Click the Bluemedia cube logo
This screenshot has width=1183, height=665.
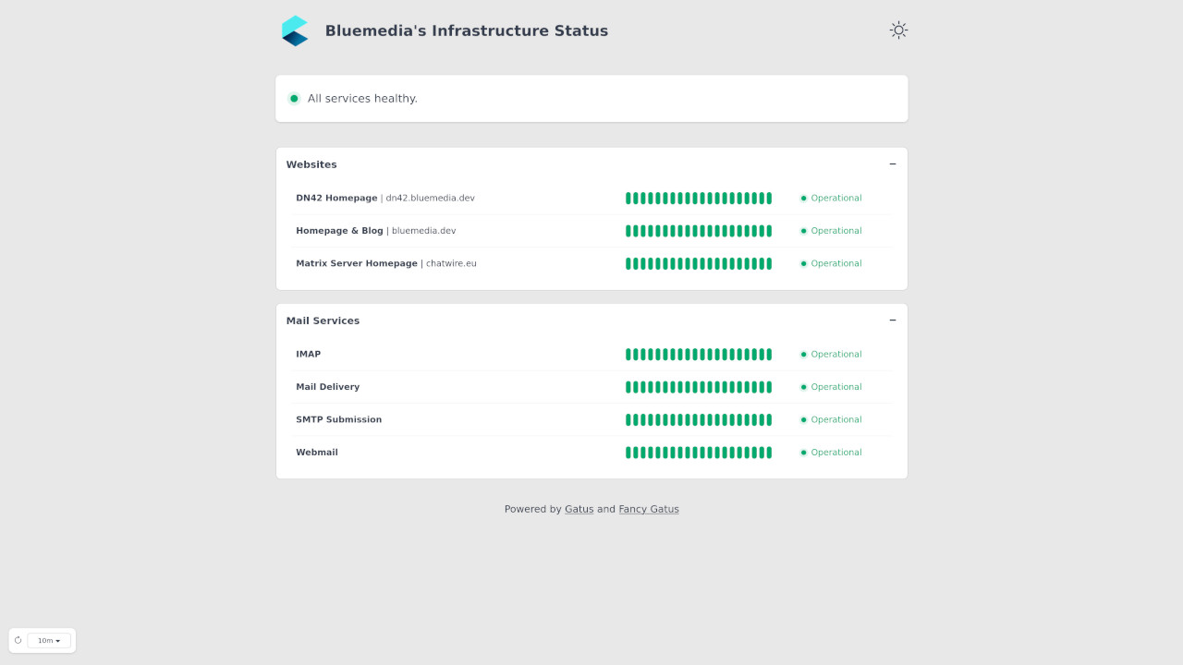pos(295,30)
